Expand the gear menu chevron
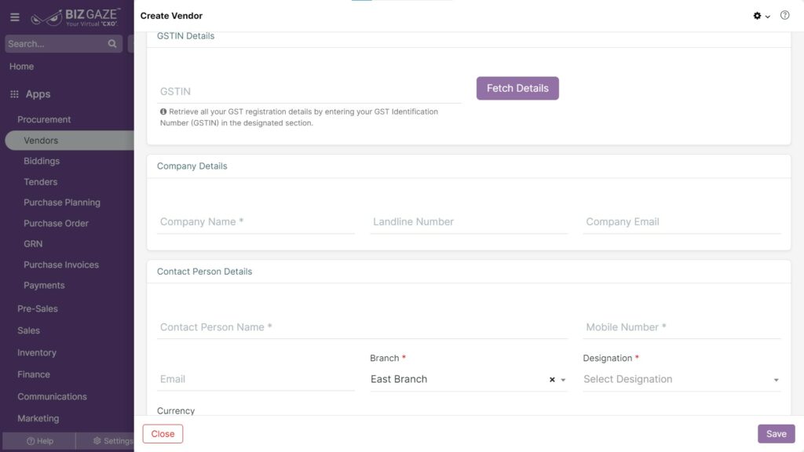The height and width of the screenshot is (452, 804). coord(768,17)
